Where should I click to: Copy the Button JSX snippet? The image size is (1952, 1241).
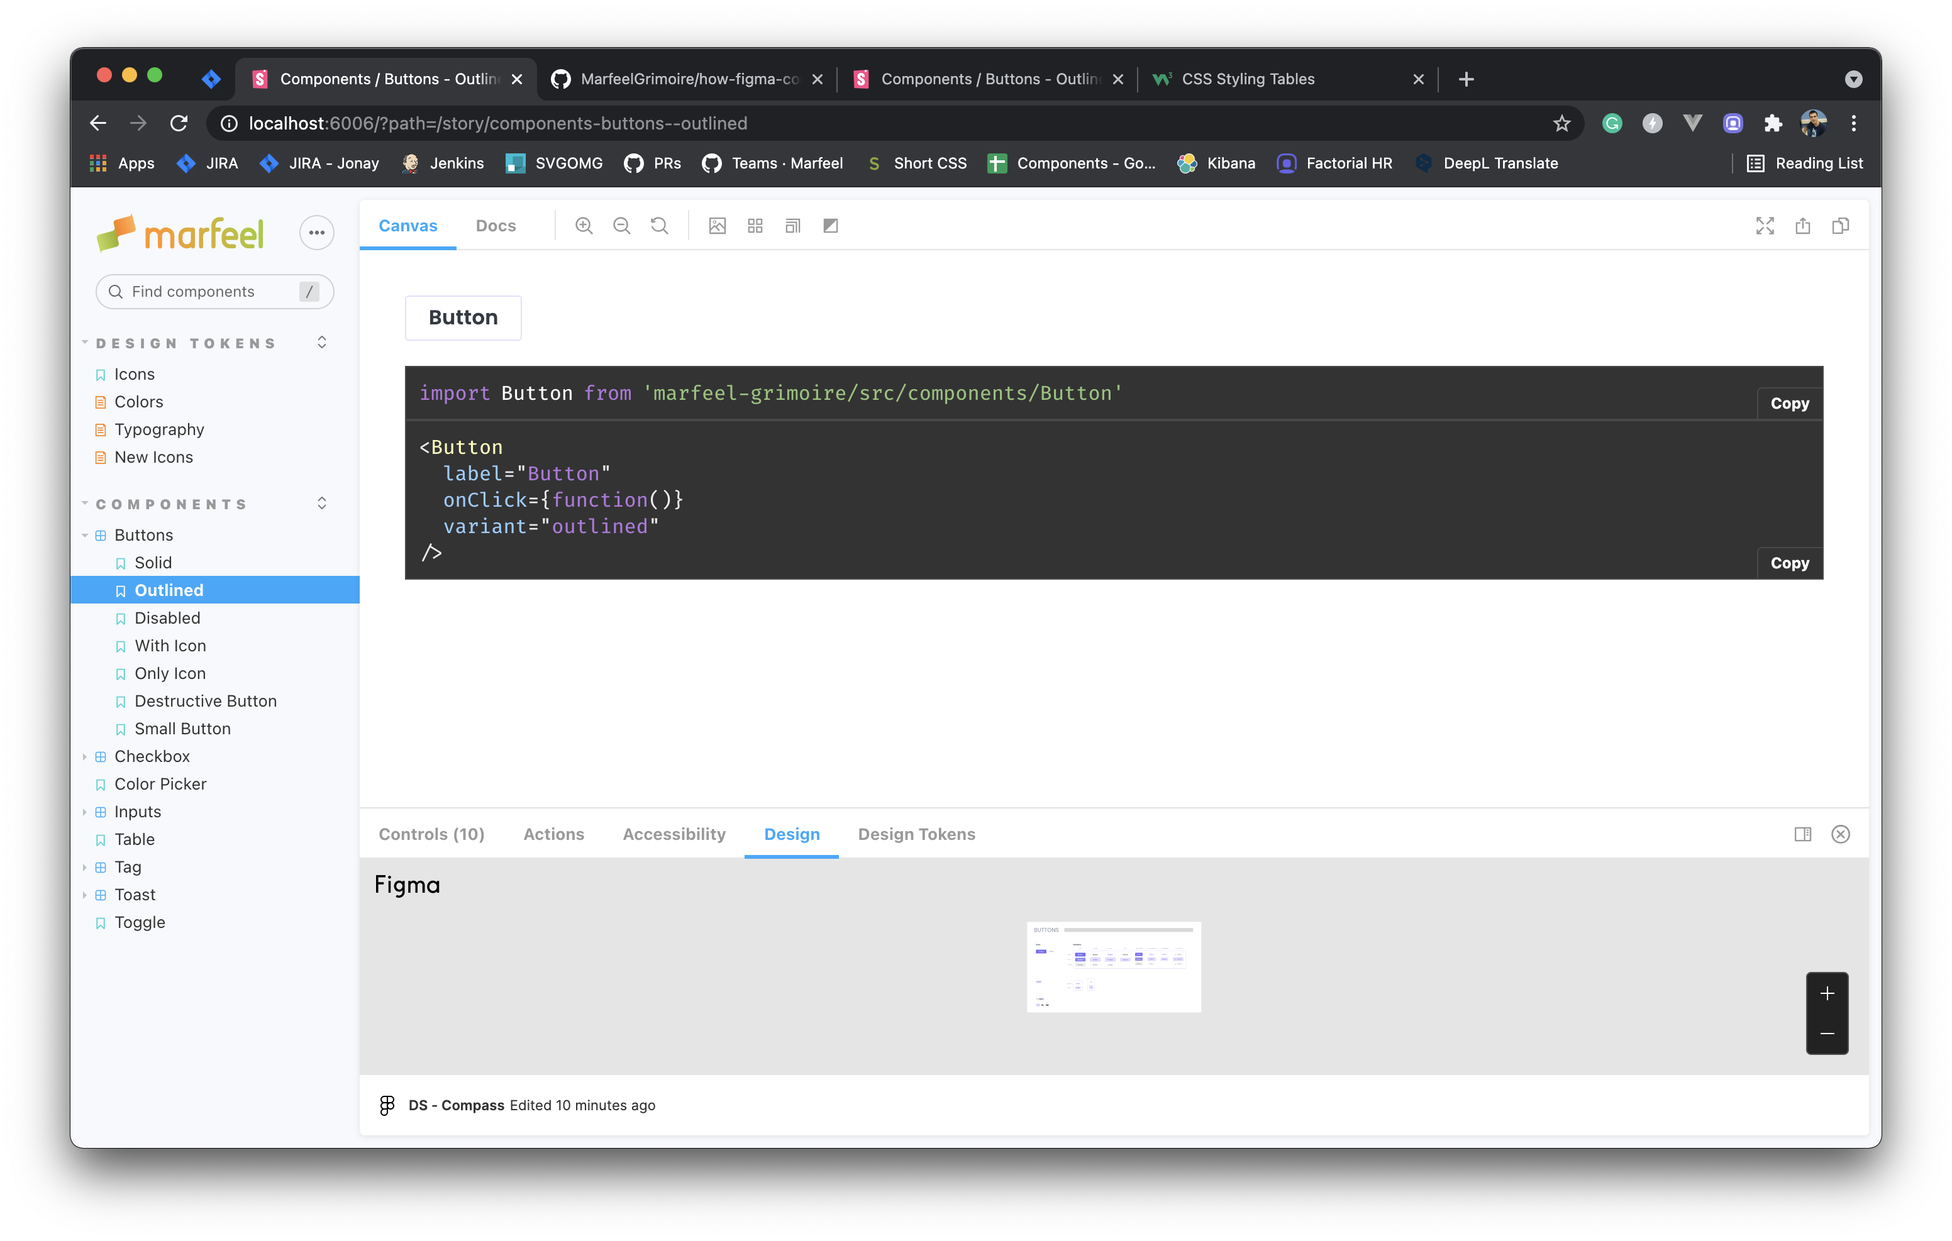click(1789, 563)
